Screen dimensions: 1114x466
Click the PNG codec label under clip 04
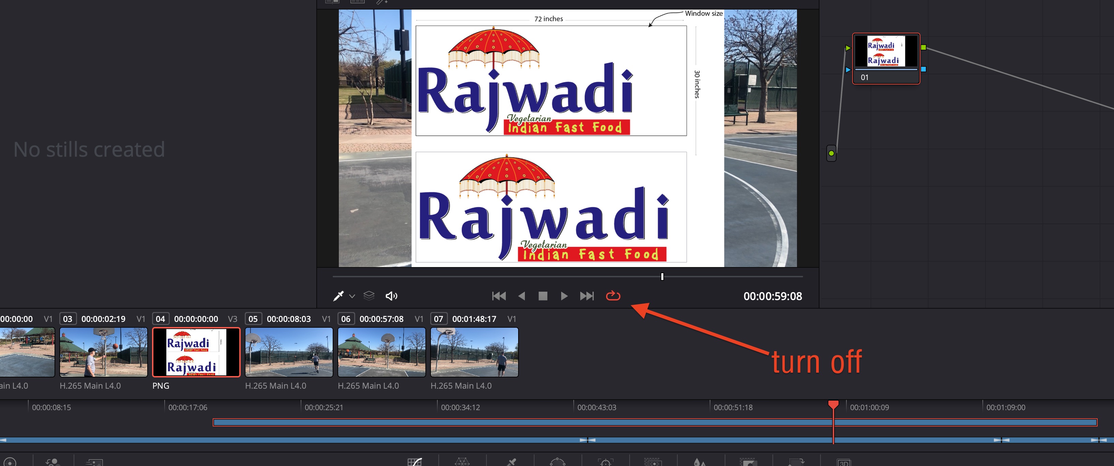coord(161,386)
